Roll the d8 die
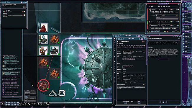The height and width of the screenshot is (108, 192). click(34, 104)
